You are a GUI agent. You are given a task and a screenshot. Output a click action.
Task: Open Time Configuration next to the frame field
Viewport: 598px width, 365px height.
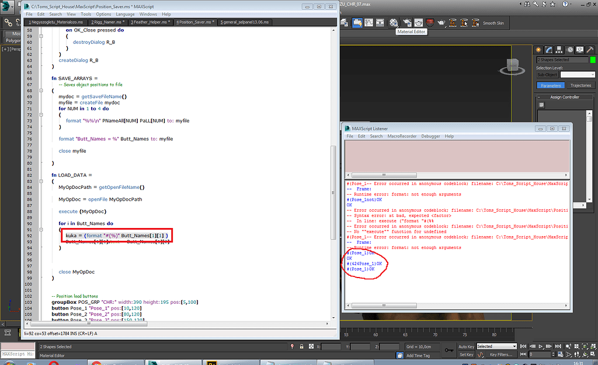coord(560,354)
